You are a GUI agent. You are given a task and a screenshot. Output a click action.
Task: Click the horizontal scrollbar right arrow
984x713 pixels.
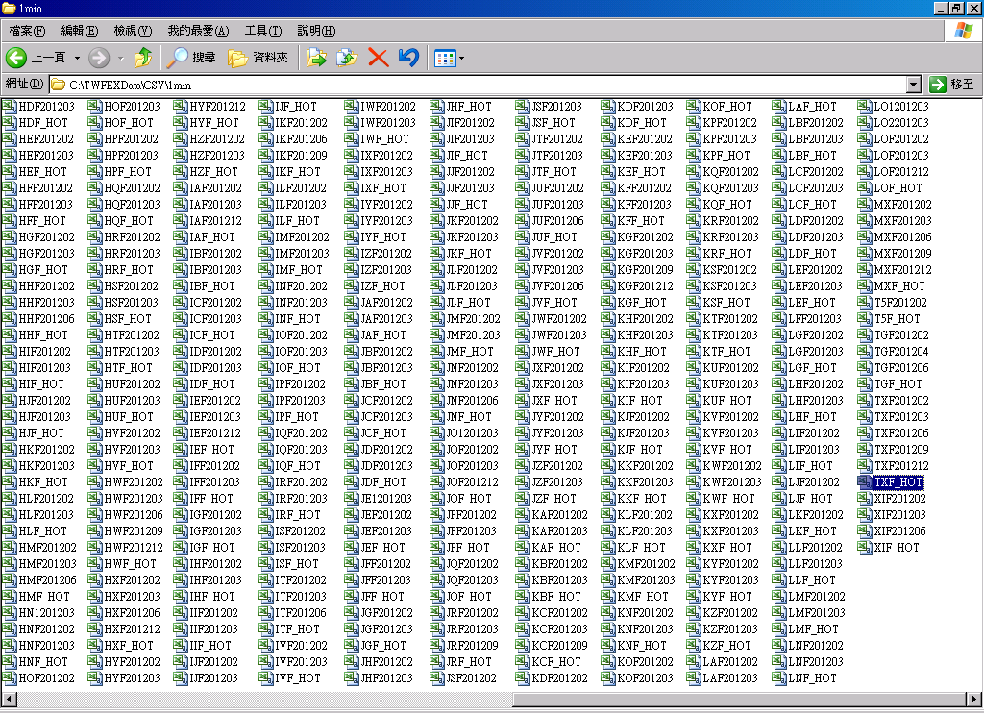973,699
